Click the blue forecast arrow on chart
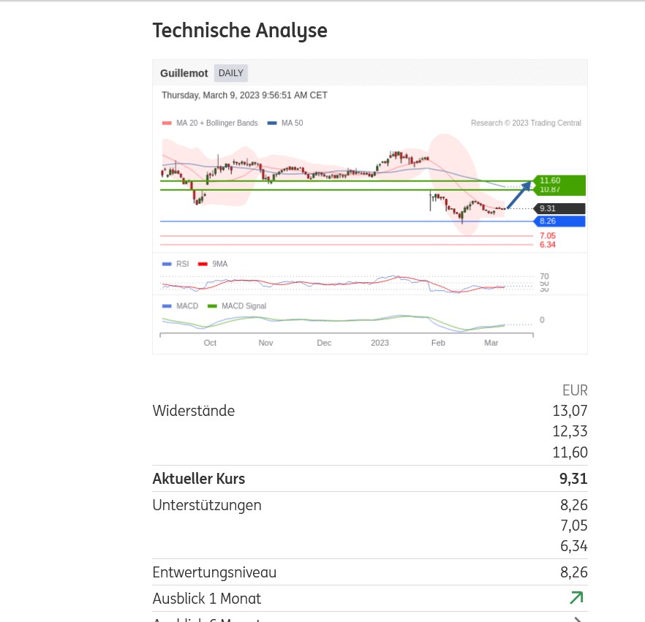645x622 pixels. [518, 196]
